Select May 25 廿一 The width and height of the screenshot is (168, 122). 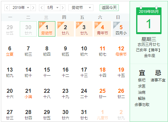coord(102,93)
